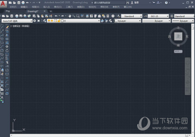Select the Trim scissors tool
Screen dimensions: 195x137
pos(7,62)
